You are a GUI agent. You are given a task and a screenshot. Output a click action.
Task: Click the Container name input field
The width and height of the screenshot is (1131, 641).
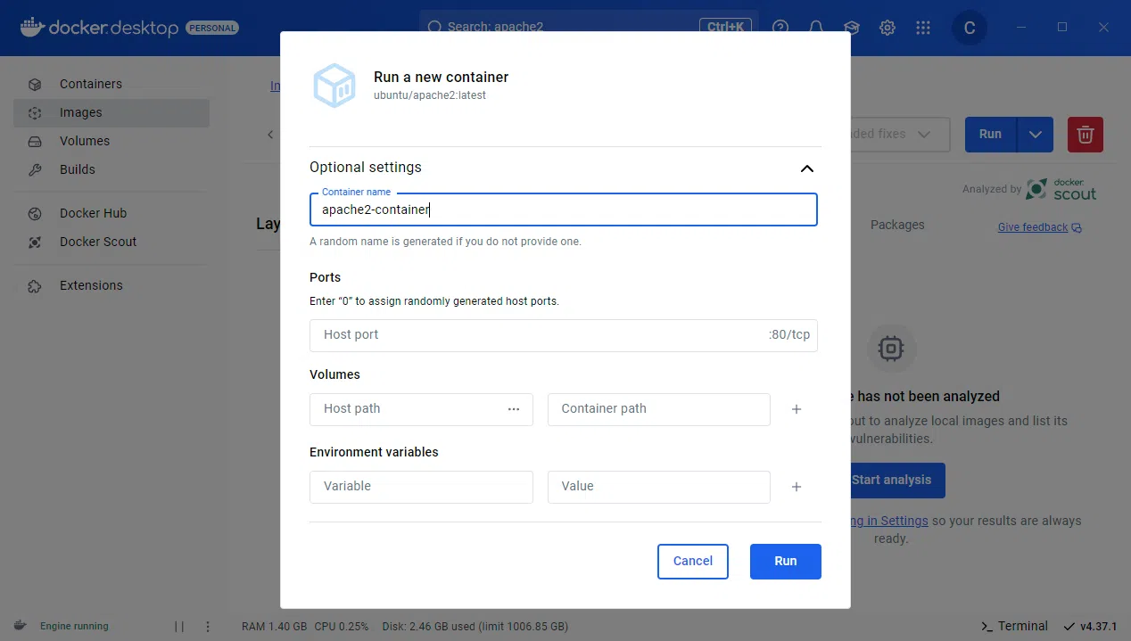pos(563,210)
